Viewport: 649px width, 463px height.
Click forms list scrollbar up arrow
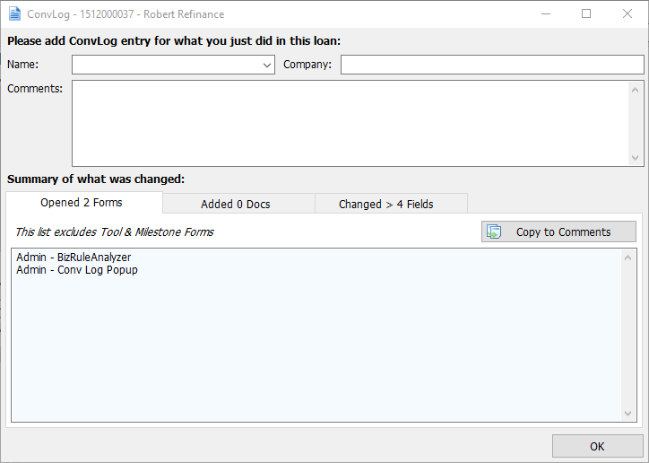(628, 258)
